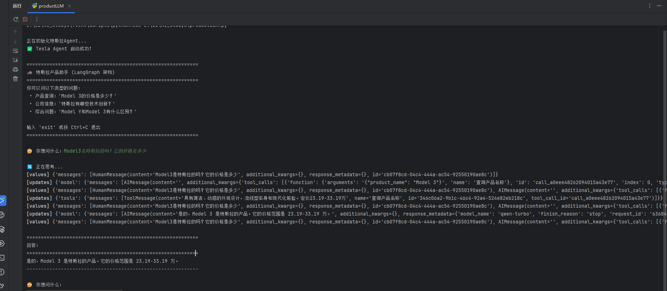Close the productLLM run tab
The height and width of the screenshot is (291, 667).
click(x=69, y=6)
